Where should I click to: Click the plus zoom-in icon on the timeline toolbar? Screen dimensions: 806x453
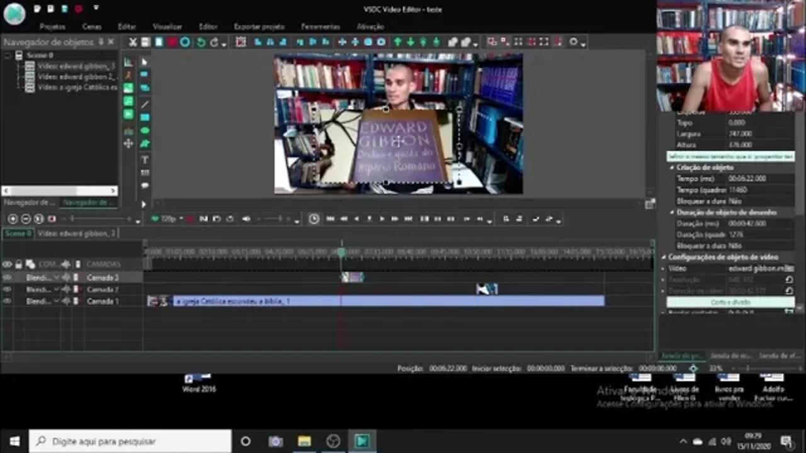pyautogui.click(x=13, y=219)
